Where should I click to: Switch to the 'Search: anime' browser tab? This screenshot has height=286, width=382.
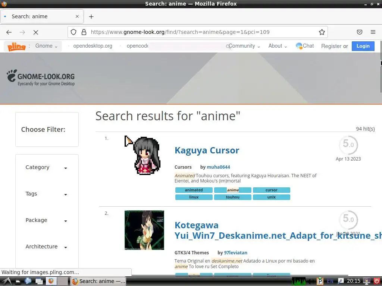[42, 16]
